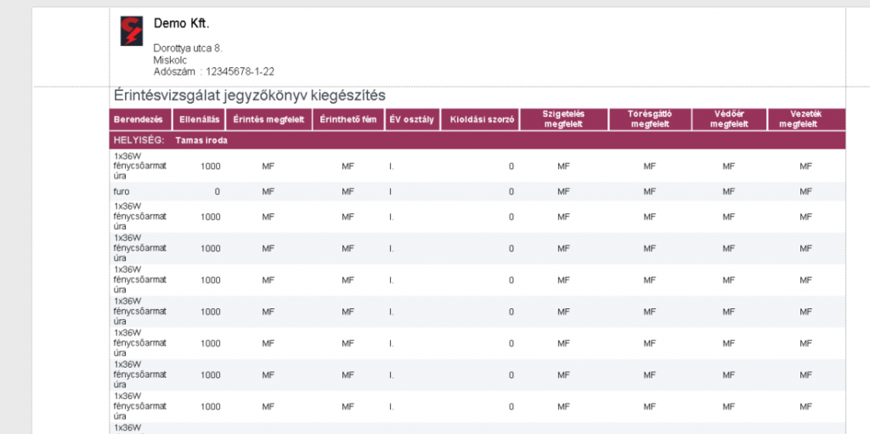870x434 pixels.
Task: Click the 'furo' equipment cell
Action: [x=121, y=191]
